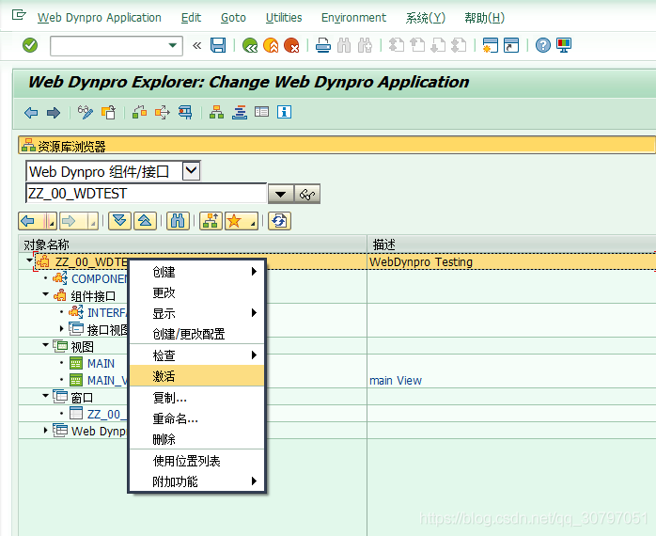Screen dimensions: 656x536
Task: Click the Refresh object list icon
Action: [x=279, y=221]
